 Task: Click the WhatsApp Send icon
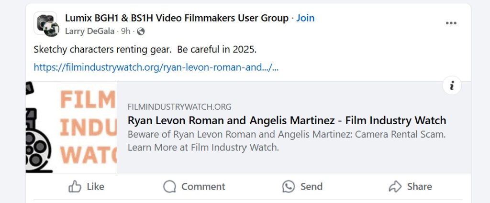[x=289, y=186]
